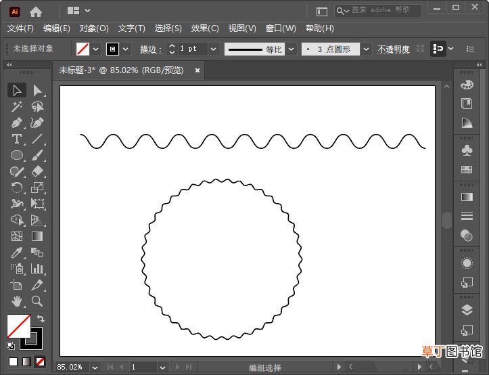Click the fill swatch in control bar
489x375 pixels.
pos(83,49)
